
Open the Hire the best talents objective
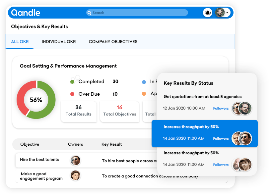click(x=39, y=160)
